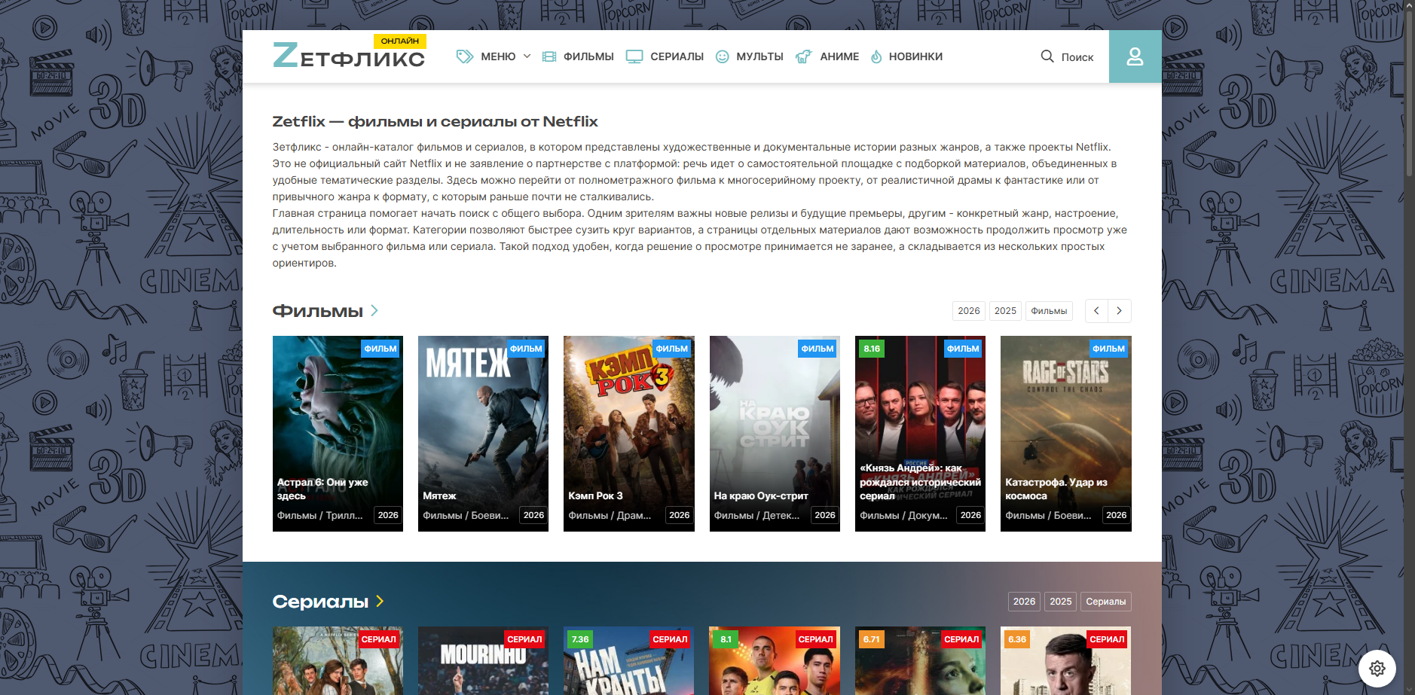The width and height of the screenshot is (1415, 695).
Task: Open the На краю Оук-стрит poster
Action: point(775,434)
